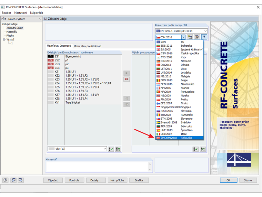Click the Nár. příloha button
The height and width of the screenshot is (197, 262).
pyautogui.click(x=117, y=180)
